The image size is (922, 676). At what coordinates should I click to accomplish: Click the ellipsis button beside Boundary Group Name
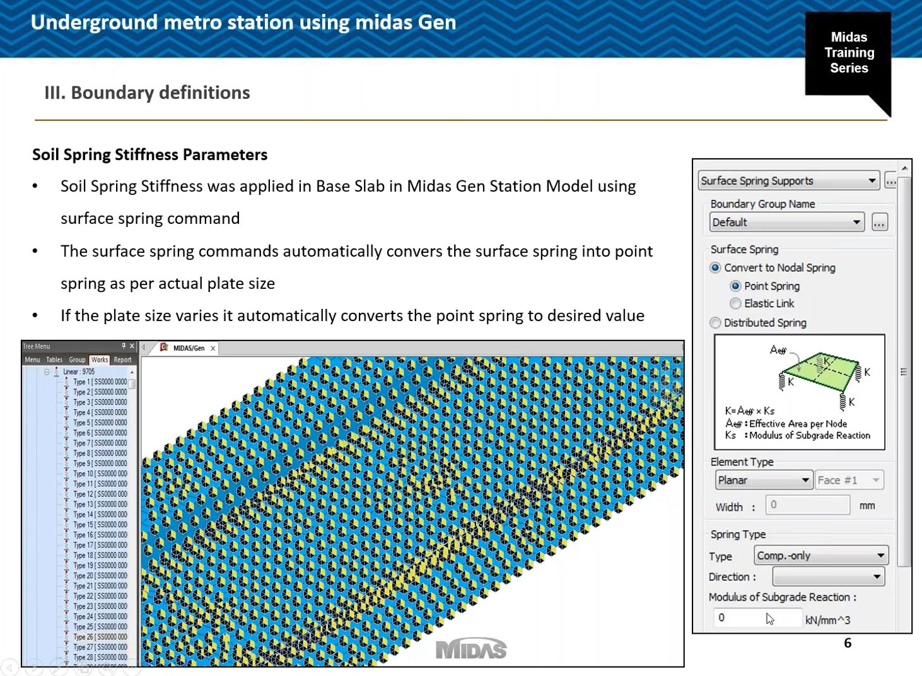[879, 222]
